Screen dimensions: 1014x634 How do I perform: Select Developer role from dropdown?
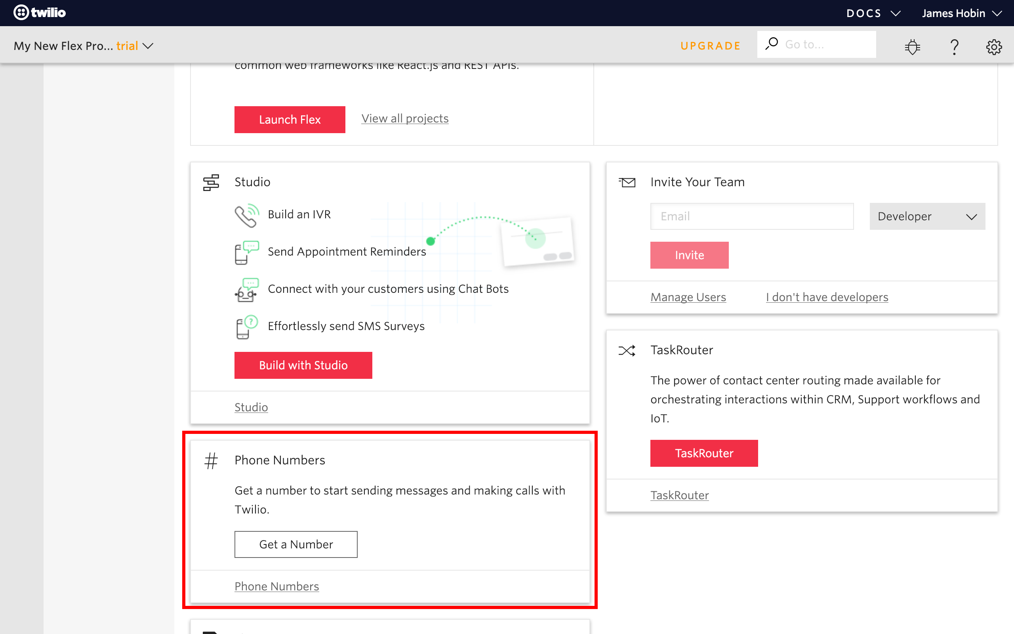tap(927, 216)
